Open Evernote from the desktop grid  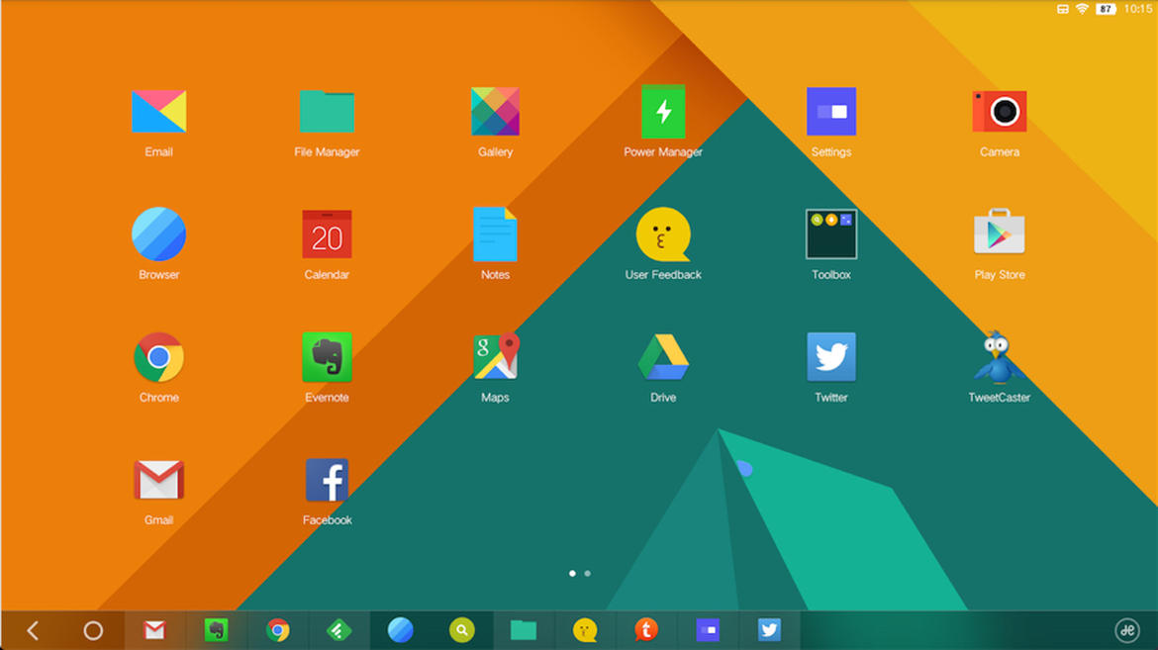click(328, 357)
